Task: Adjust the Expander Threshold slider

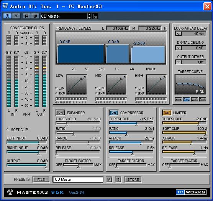Action: 78,123
